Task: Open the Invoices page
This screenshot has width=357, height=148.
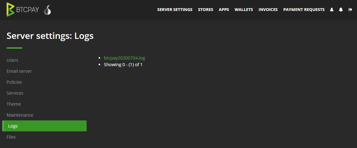Action: (x=268, y=9)
